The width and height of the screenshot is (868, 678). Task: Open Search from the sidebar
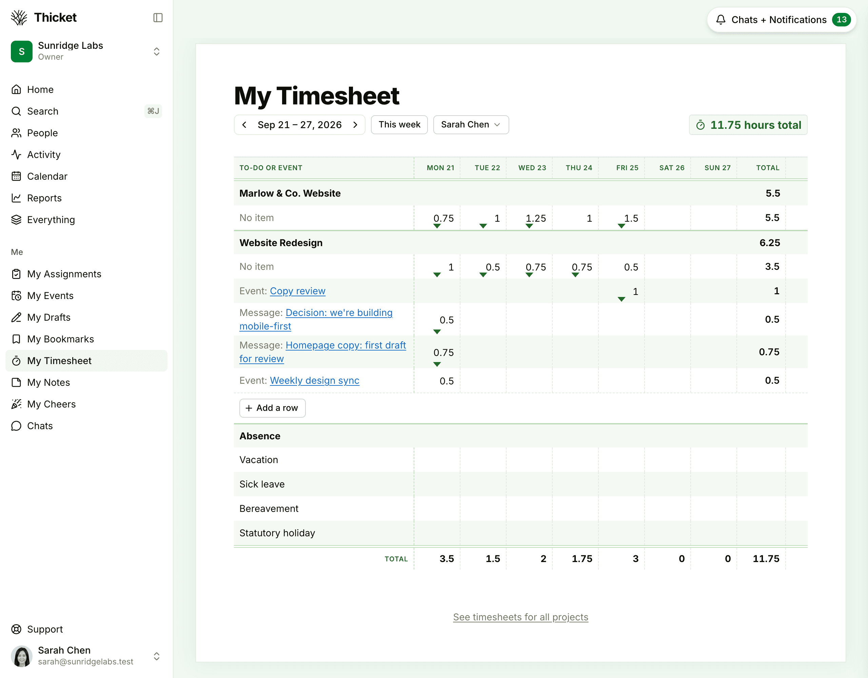click(x=86, y=111)
